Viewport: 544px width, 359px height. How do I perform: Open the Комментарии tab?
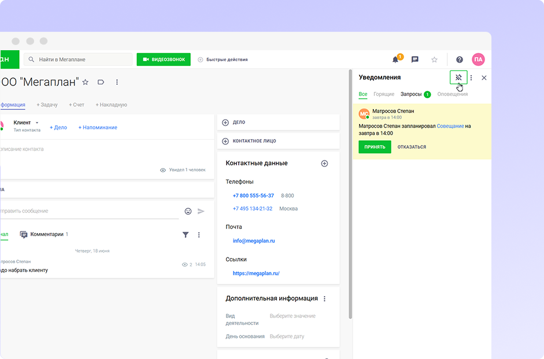[44, 234]
